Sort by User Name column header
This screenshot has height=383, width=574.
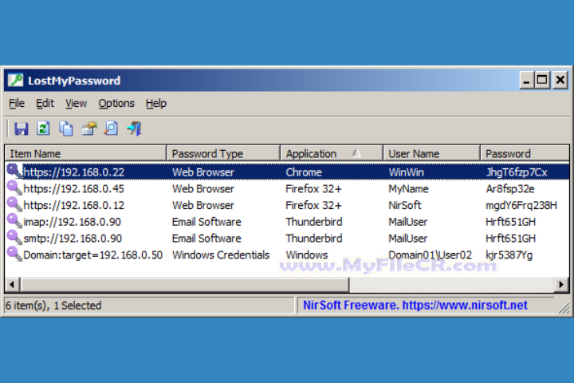coord(431,153)
